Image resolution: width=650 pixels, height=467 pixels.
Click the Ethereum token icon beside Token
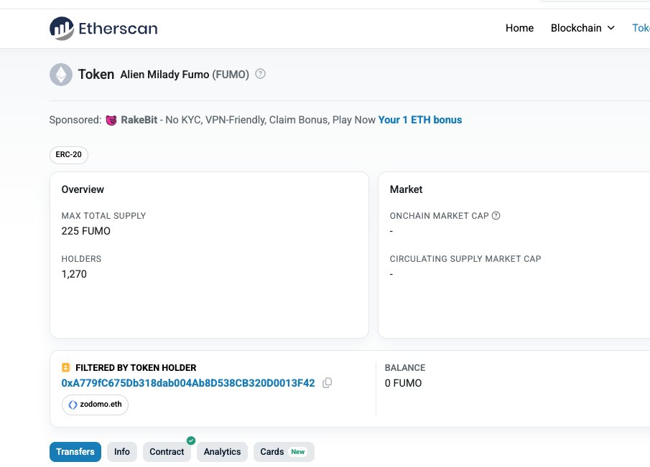point(61,75)
